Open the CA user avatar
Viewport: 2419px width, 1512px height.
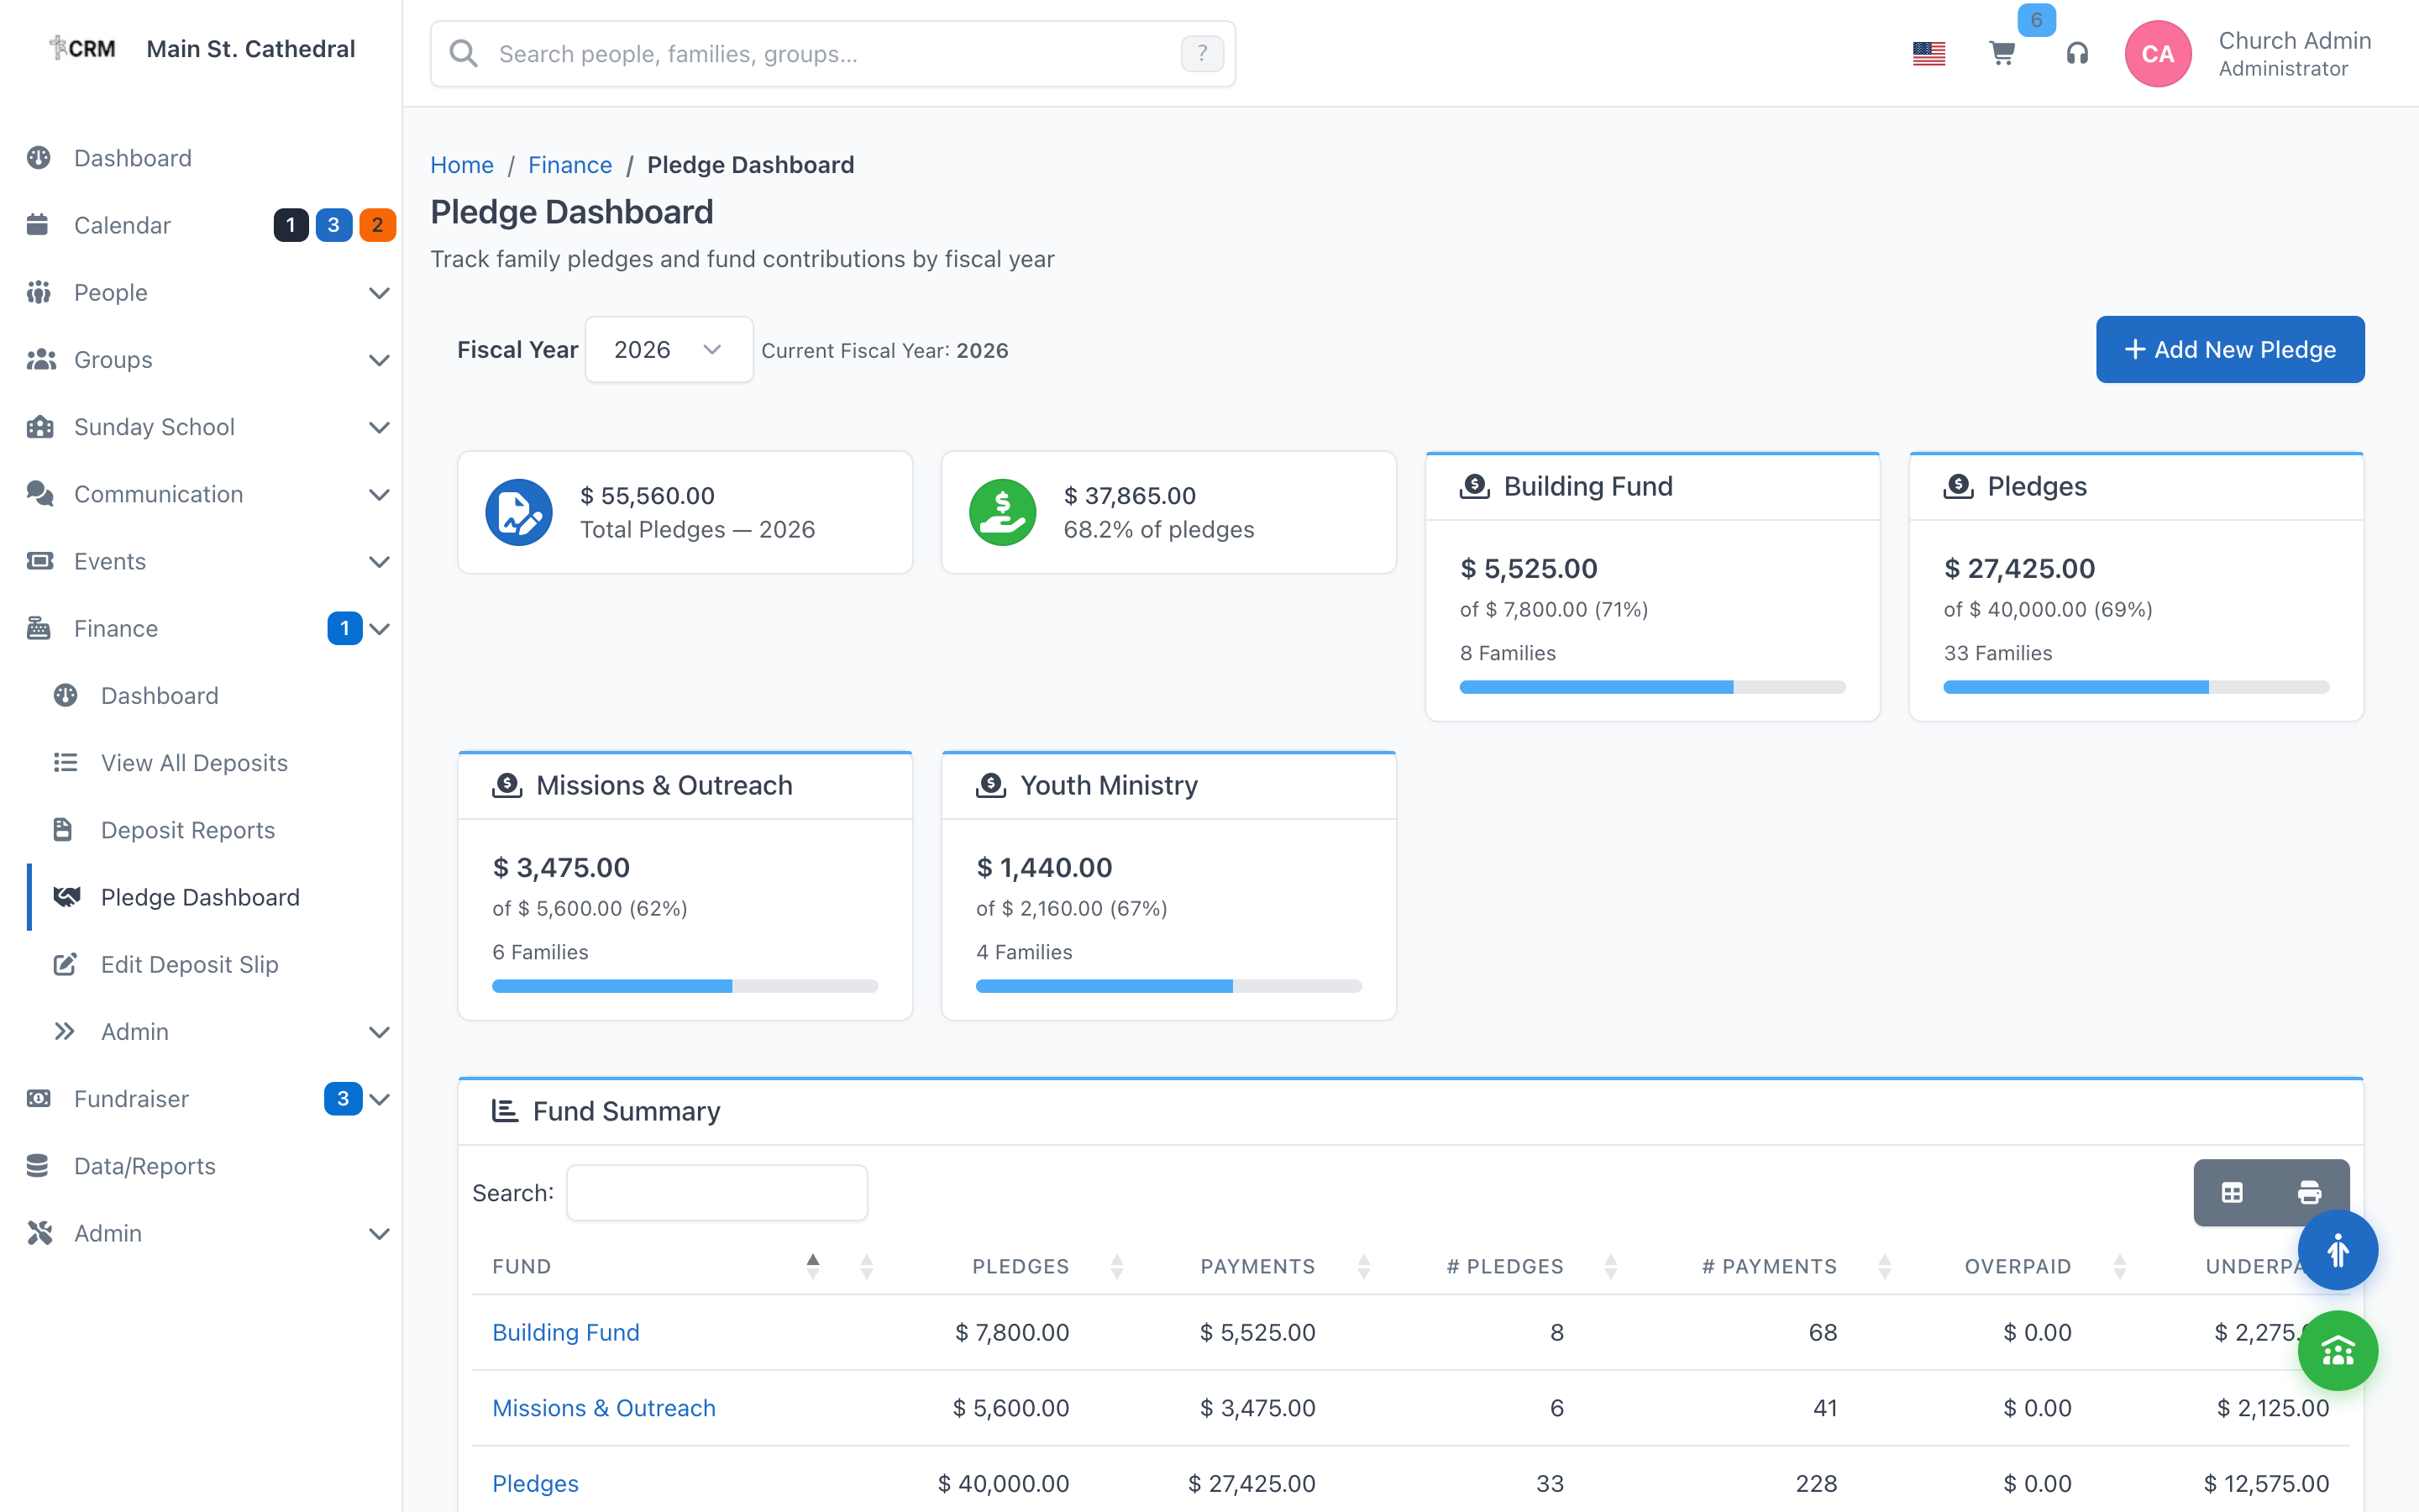[2157, 54]
